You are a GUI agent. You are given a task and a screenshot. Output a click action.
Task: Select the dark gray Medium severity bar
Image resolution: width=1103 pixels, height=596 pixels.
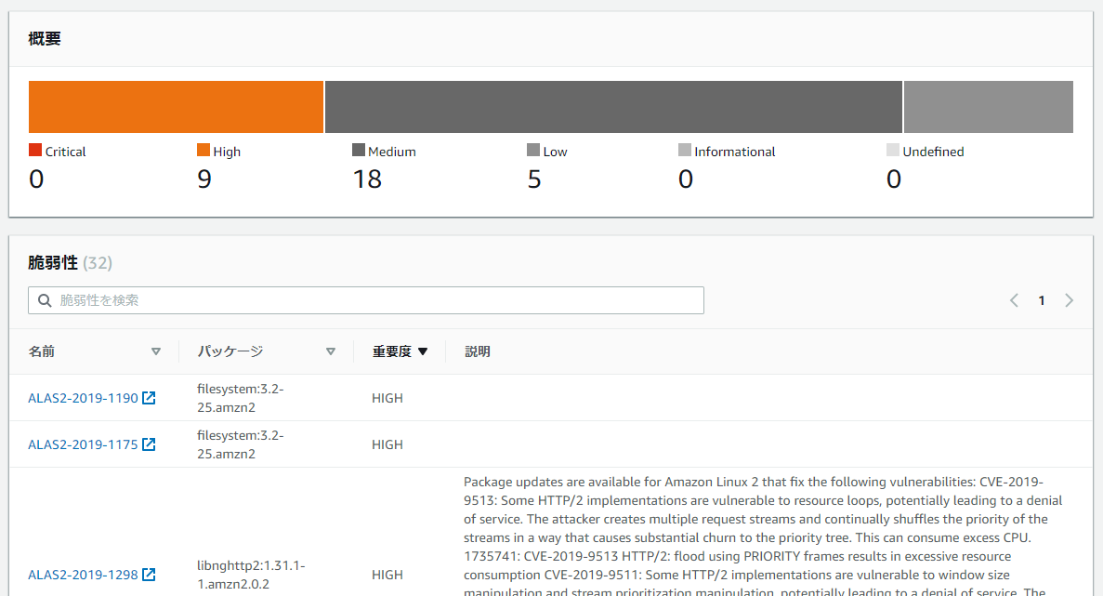click(x=613, y=107)
